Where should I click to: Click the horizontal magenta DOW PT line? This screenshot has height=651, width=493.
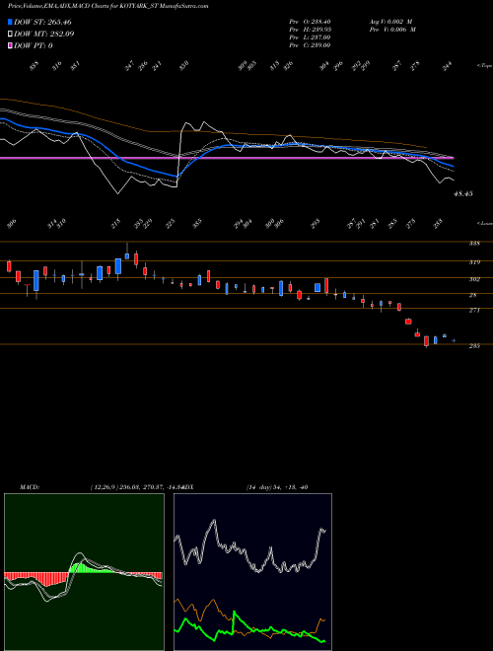tap(227, 158)
